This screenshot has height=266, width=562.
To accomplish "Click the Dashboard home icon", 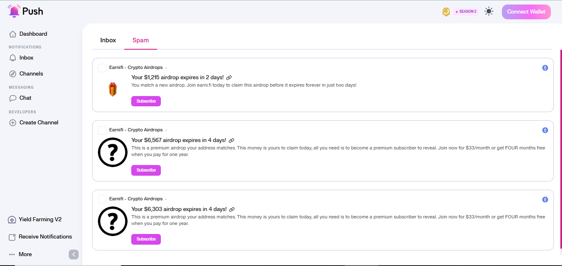I will (x=13, y=34).
